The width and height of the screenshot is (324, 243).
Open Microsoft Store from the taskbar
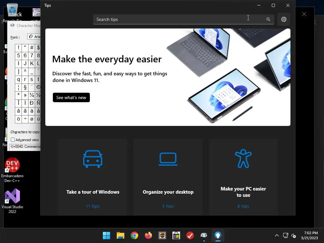point(176,235)
